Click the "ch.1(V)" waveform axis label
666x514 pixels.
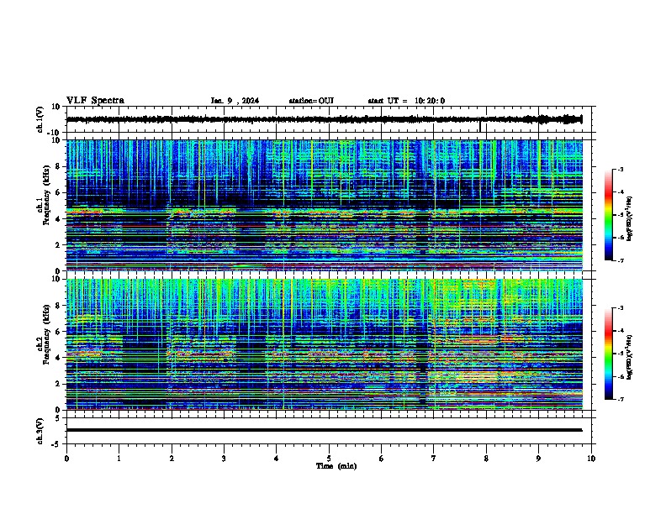[x=40, y=119]
